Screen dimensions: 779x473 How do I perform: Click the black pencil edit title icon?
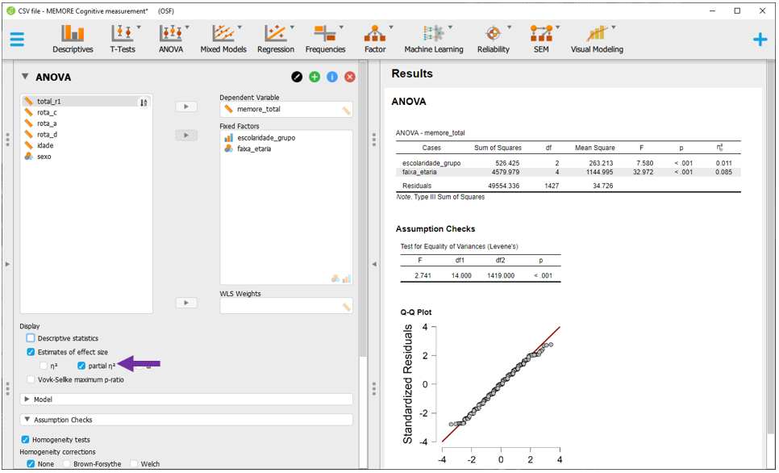pyautogui.click(x=297, y=77)
